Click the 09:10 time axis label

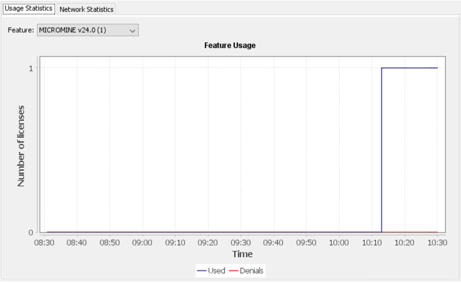(175, 243)
